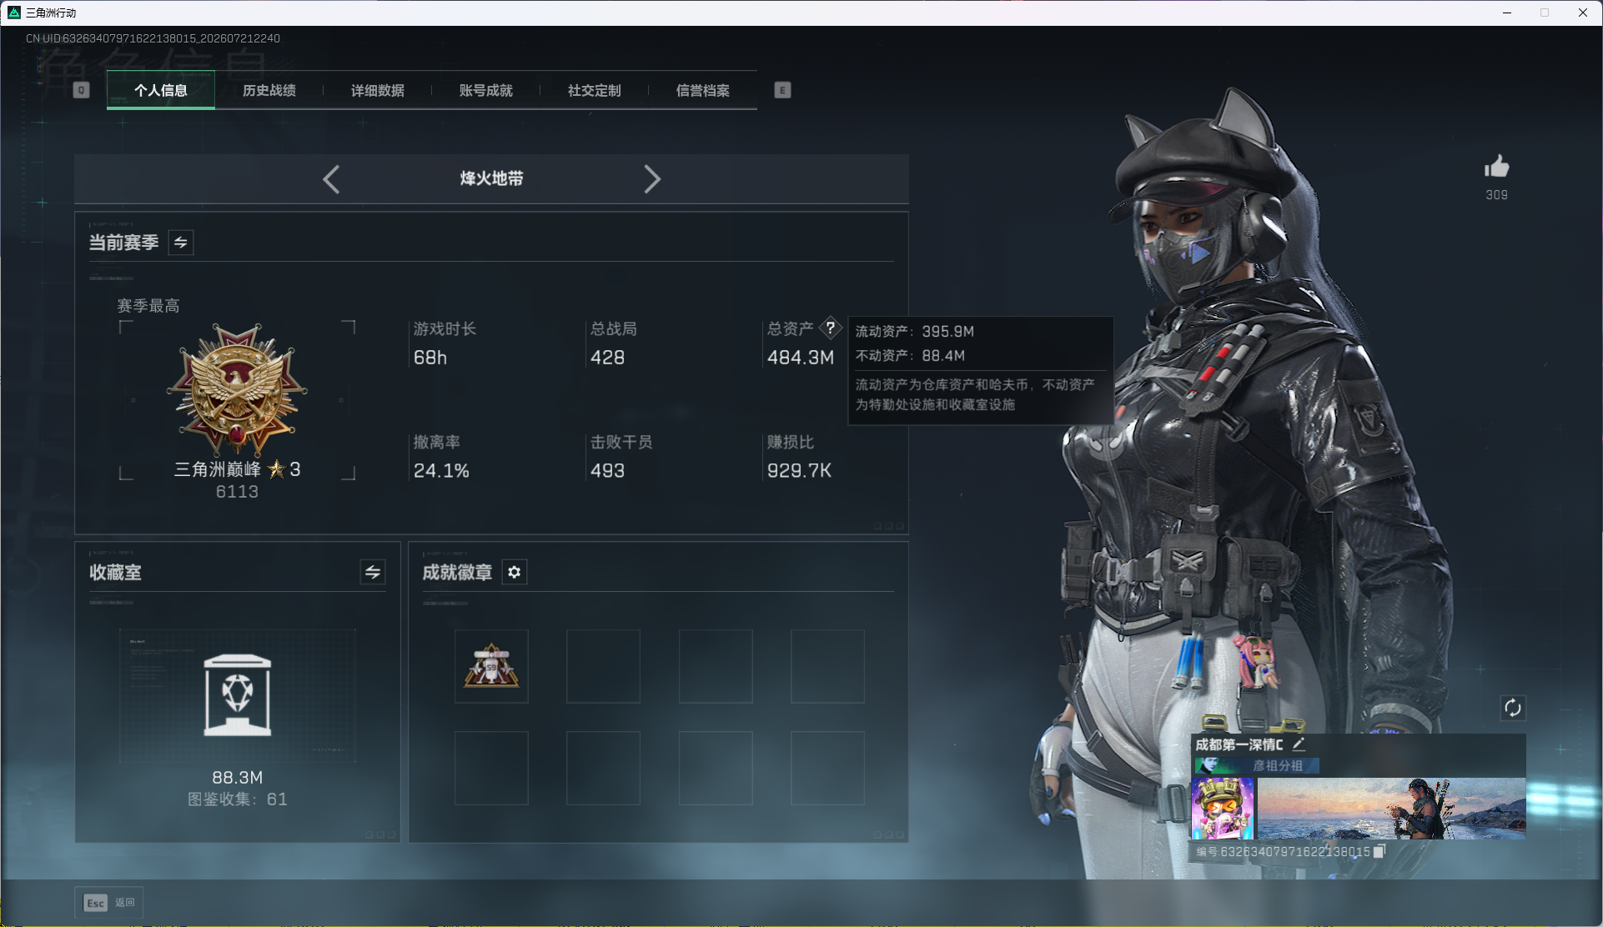Click the player avatar on the name card
Screen dimensions: 1603x927
pyautogui.click(x=1223, y=809)
